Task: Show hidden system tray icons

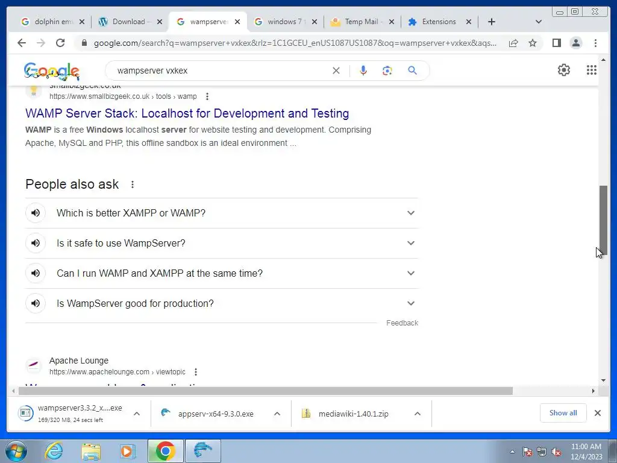Action: pyautogui.click(x=512, y=452)
